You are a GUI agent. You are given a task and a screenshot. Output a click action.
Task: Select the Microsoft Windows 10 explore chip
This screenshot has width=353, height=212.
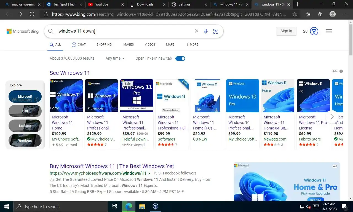[25, 97]
